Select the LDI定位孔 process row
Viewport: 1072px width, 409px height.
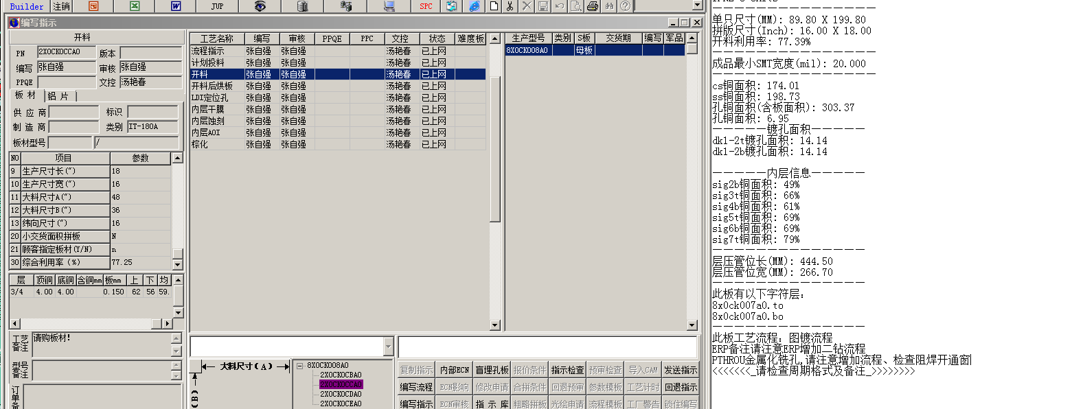click(x=338, y=97)
